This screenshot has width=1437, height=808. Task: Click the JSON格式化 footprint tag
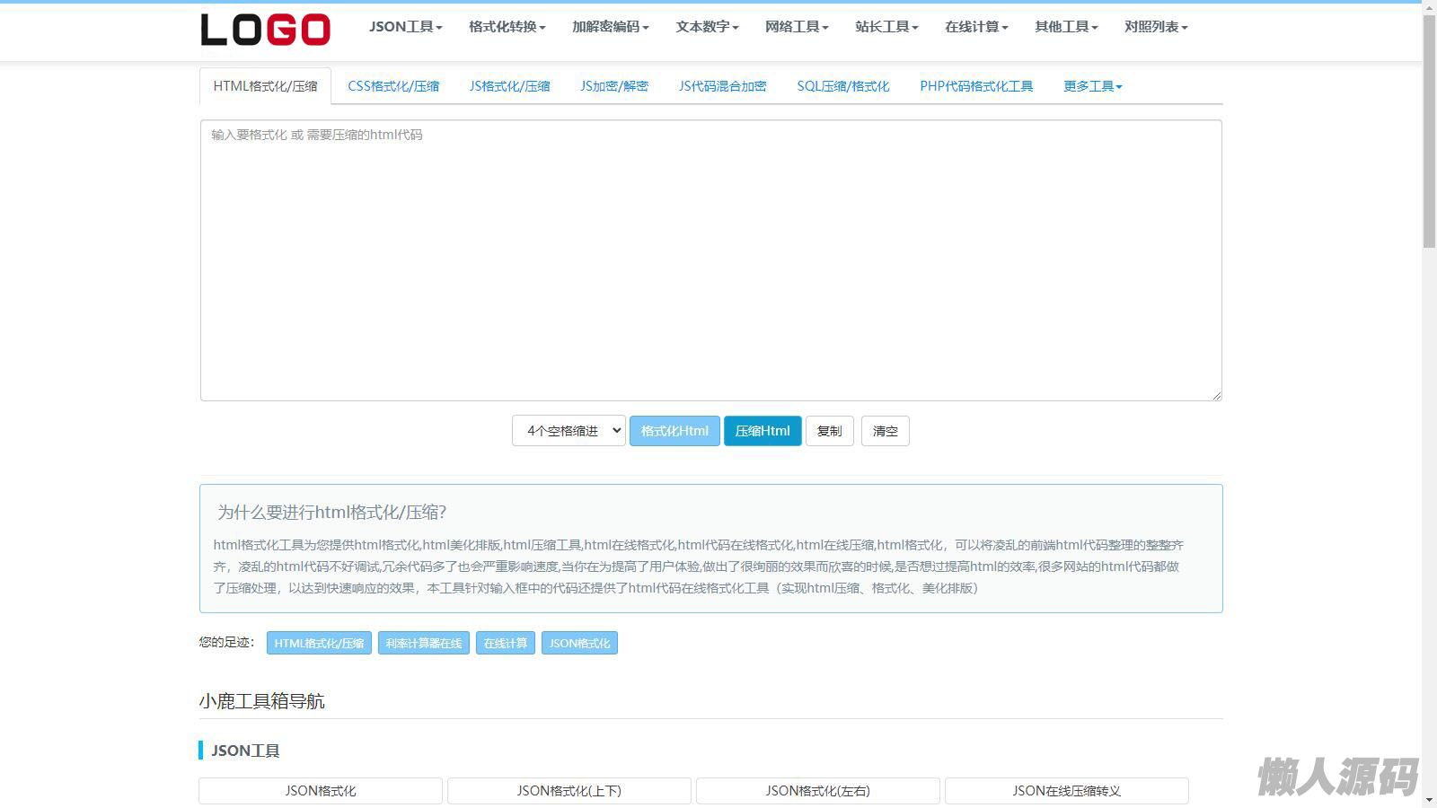pyautogui.click(x=579, y=643)
